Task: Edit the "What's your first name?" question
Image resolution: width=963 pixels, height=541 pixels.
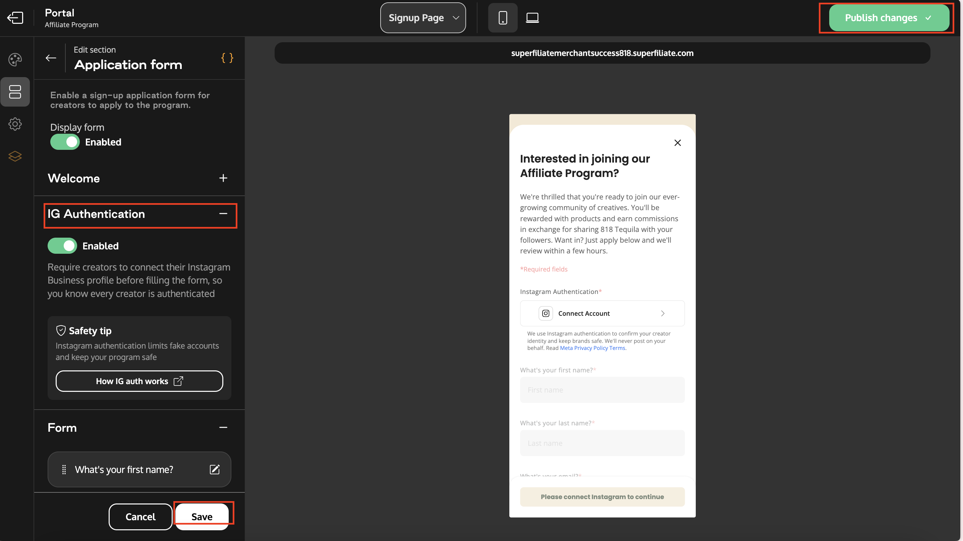Action: click(x=215, y=469)
